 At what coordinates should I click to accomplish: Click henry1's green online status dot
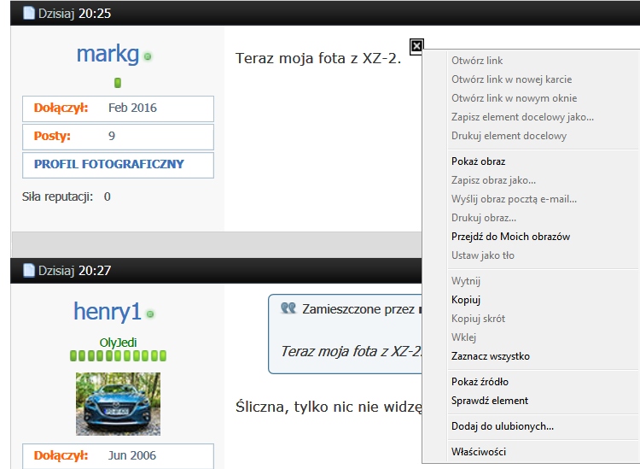point(150,314)
